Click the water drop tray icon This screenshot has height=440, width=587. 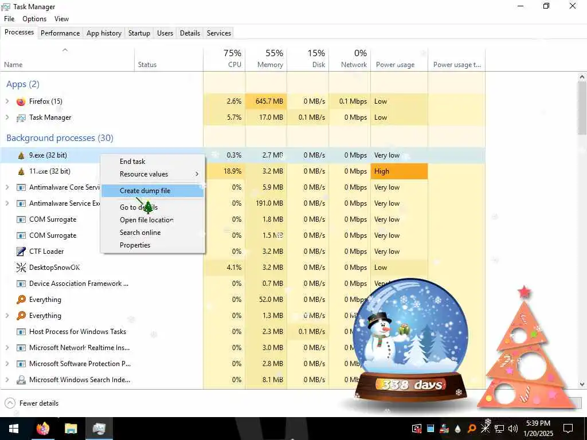click(457, 429)
